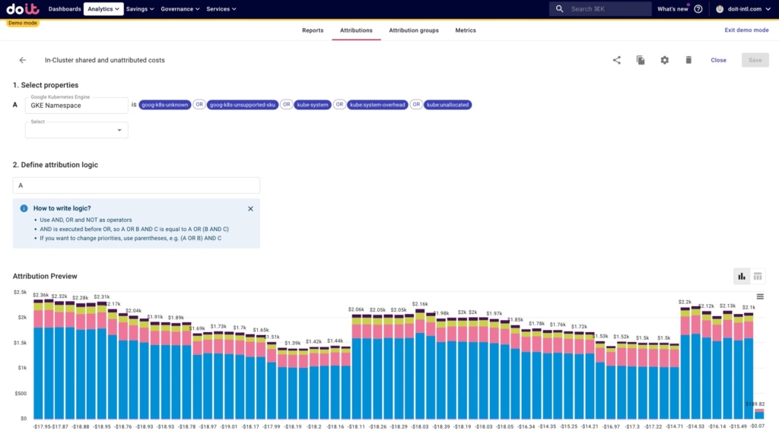The image size is (779, 437).
Task: Switch preview to table view
Action: click(758, 276)
